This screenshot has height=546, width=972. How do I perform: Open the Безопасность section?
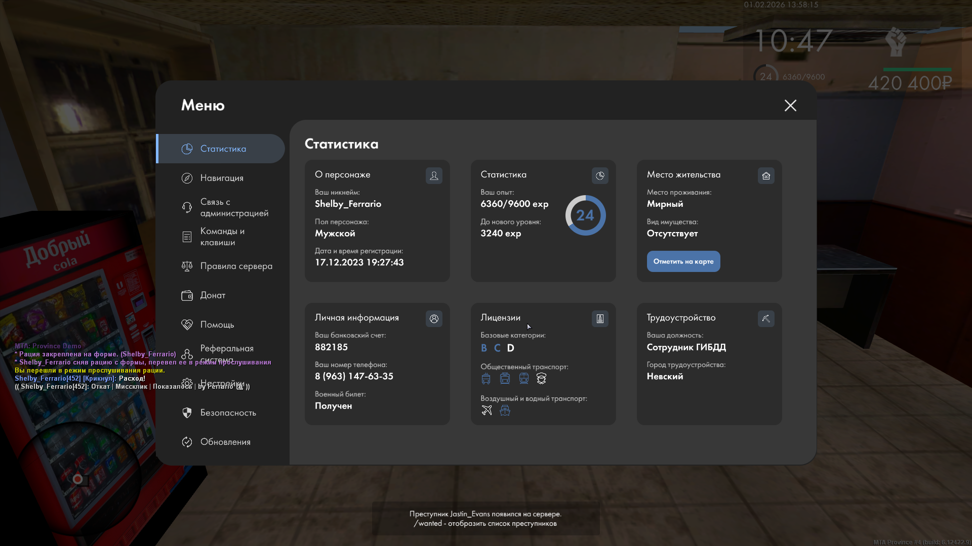pyautogui.click(x=228, y=413)
